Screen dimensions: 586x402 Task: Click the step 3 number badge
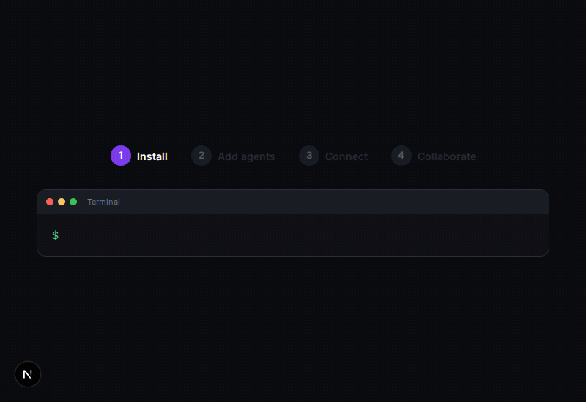tap(309, 156)
